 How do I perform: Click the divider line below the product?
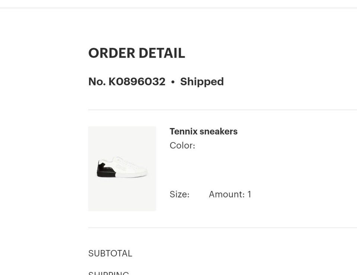[222, 227]
